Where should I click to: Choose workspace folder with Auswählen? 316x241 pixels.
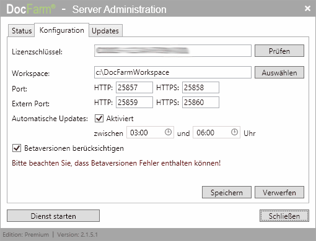coord(279,72)
